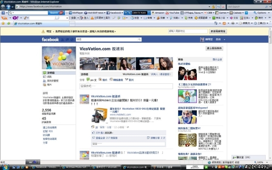Click into the wall post text box
Screen dimensions: 272x170
tap(126, 86)
